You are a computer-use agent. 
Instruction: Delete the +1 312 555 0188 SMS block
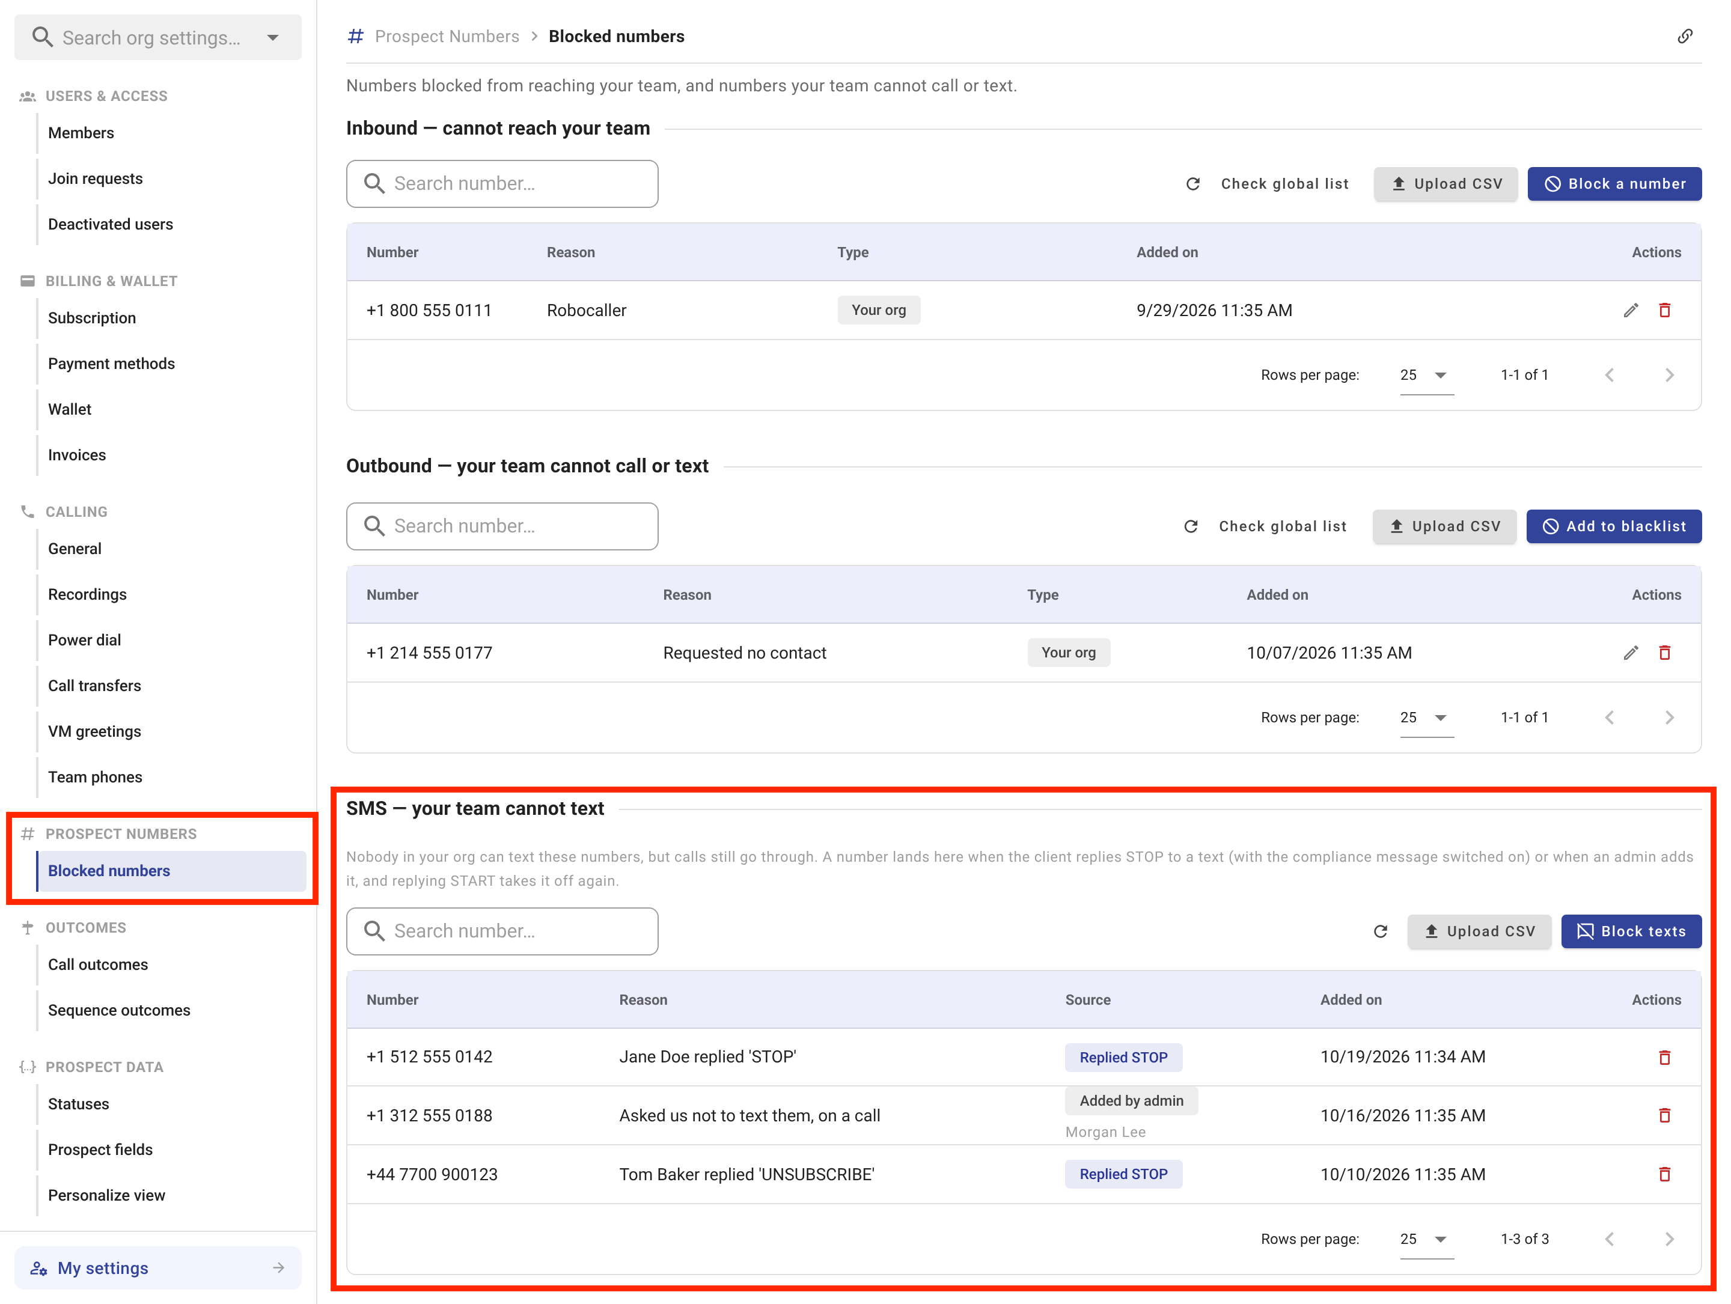(x=1664, y=1115)
